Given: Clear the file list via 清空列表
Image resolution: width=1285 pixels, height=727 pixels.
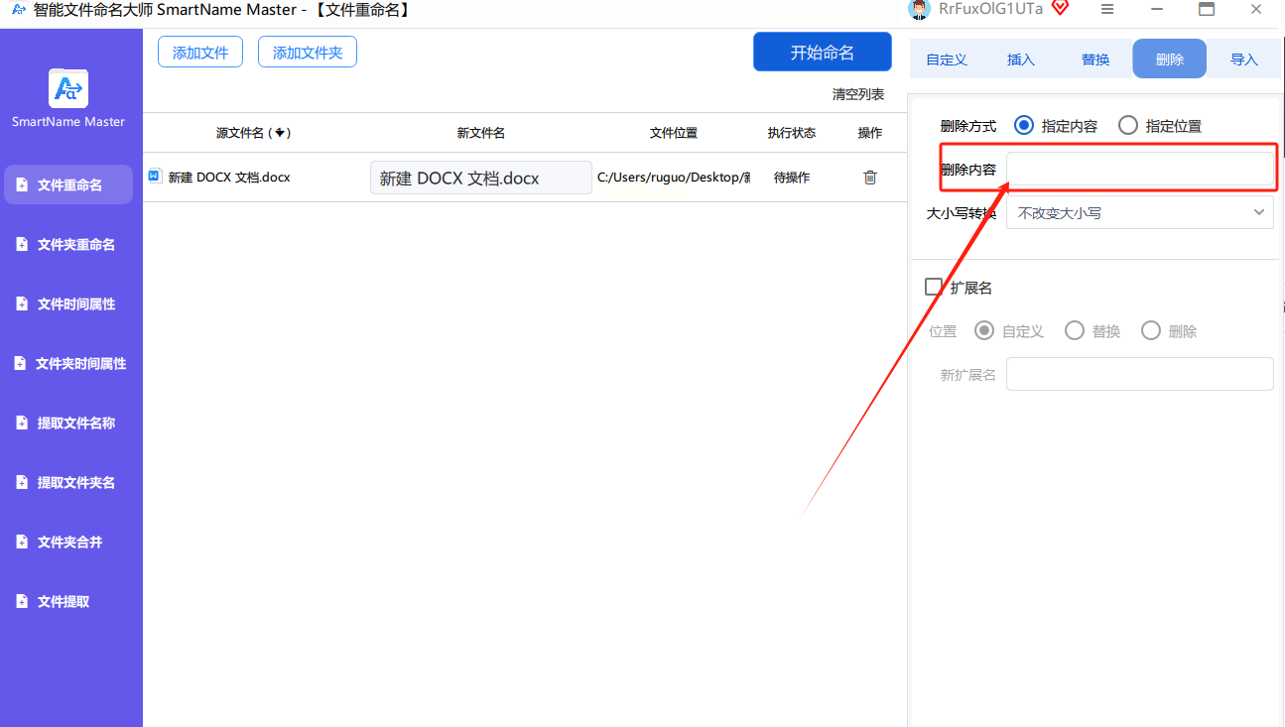Looking at the screenshot, I should (x=858, y=94).
